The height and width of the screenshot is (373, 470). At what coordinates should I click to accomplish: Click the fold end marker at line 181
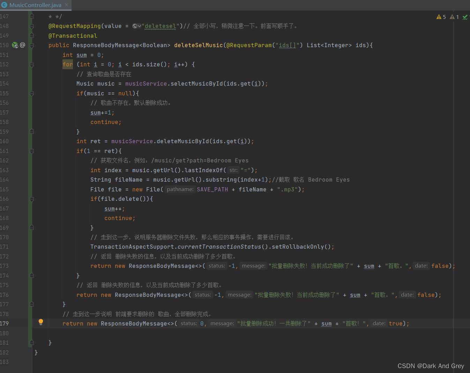[32, 343]
